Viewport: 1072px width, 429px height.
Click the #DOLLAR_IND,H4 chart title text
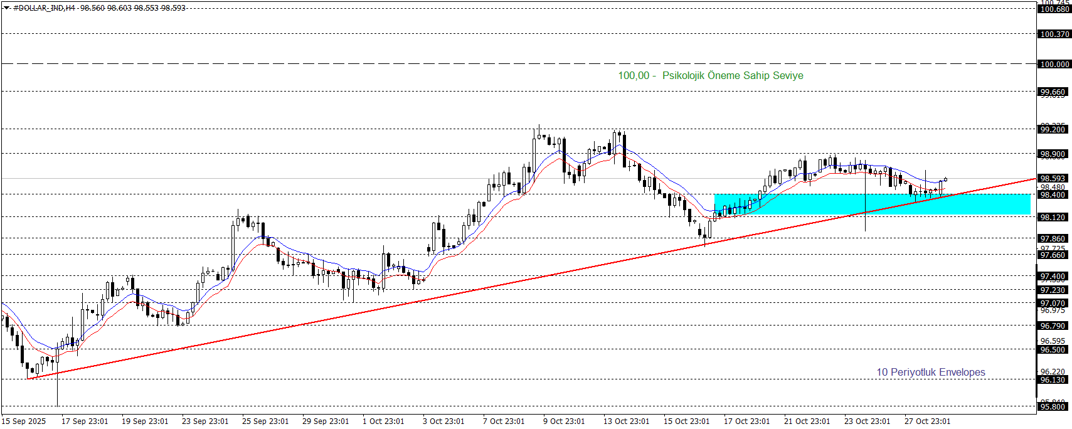[x=44, y=8]
